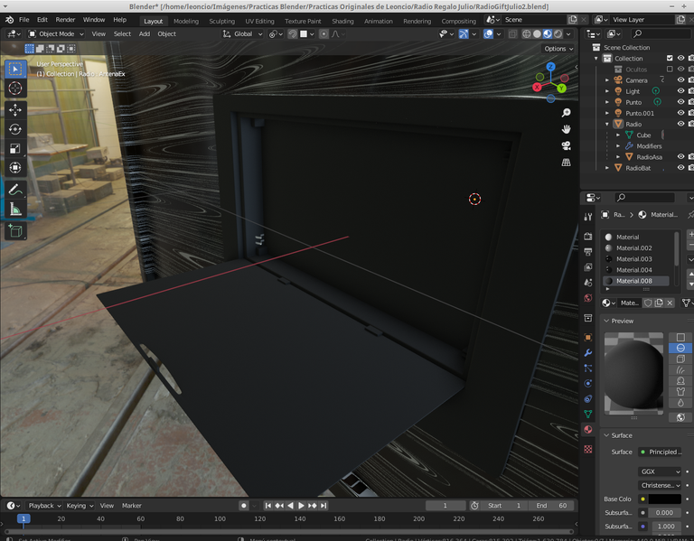This screenshot has height=541, width=694.
Task: Choose the Annotate pencil tool
Action: (15, 190)
